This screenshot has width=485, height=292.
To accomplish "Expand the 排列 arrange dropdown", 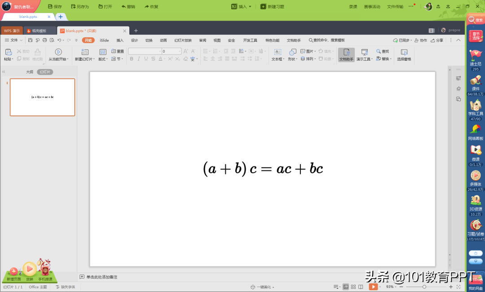I will 315,59.
